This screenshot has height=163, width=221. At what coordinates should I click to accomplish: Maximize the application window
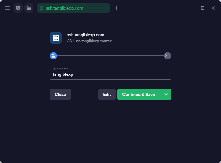click(x=203, y=8)
